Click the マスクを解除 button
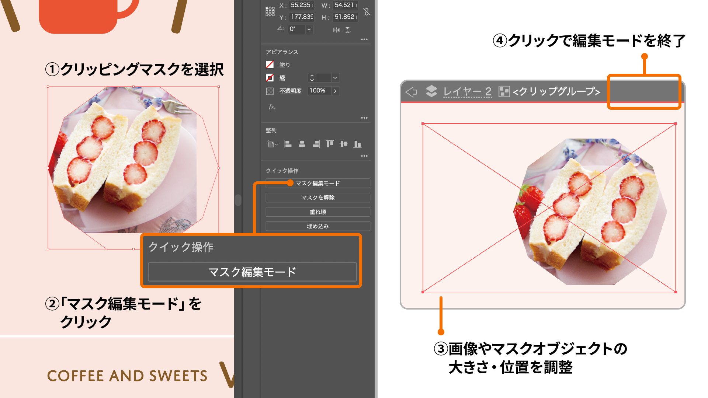708x398 pixels. click(x=317, y=198)
